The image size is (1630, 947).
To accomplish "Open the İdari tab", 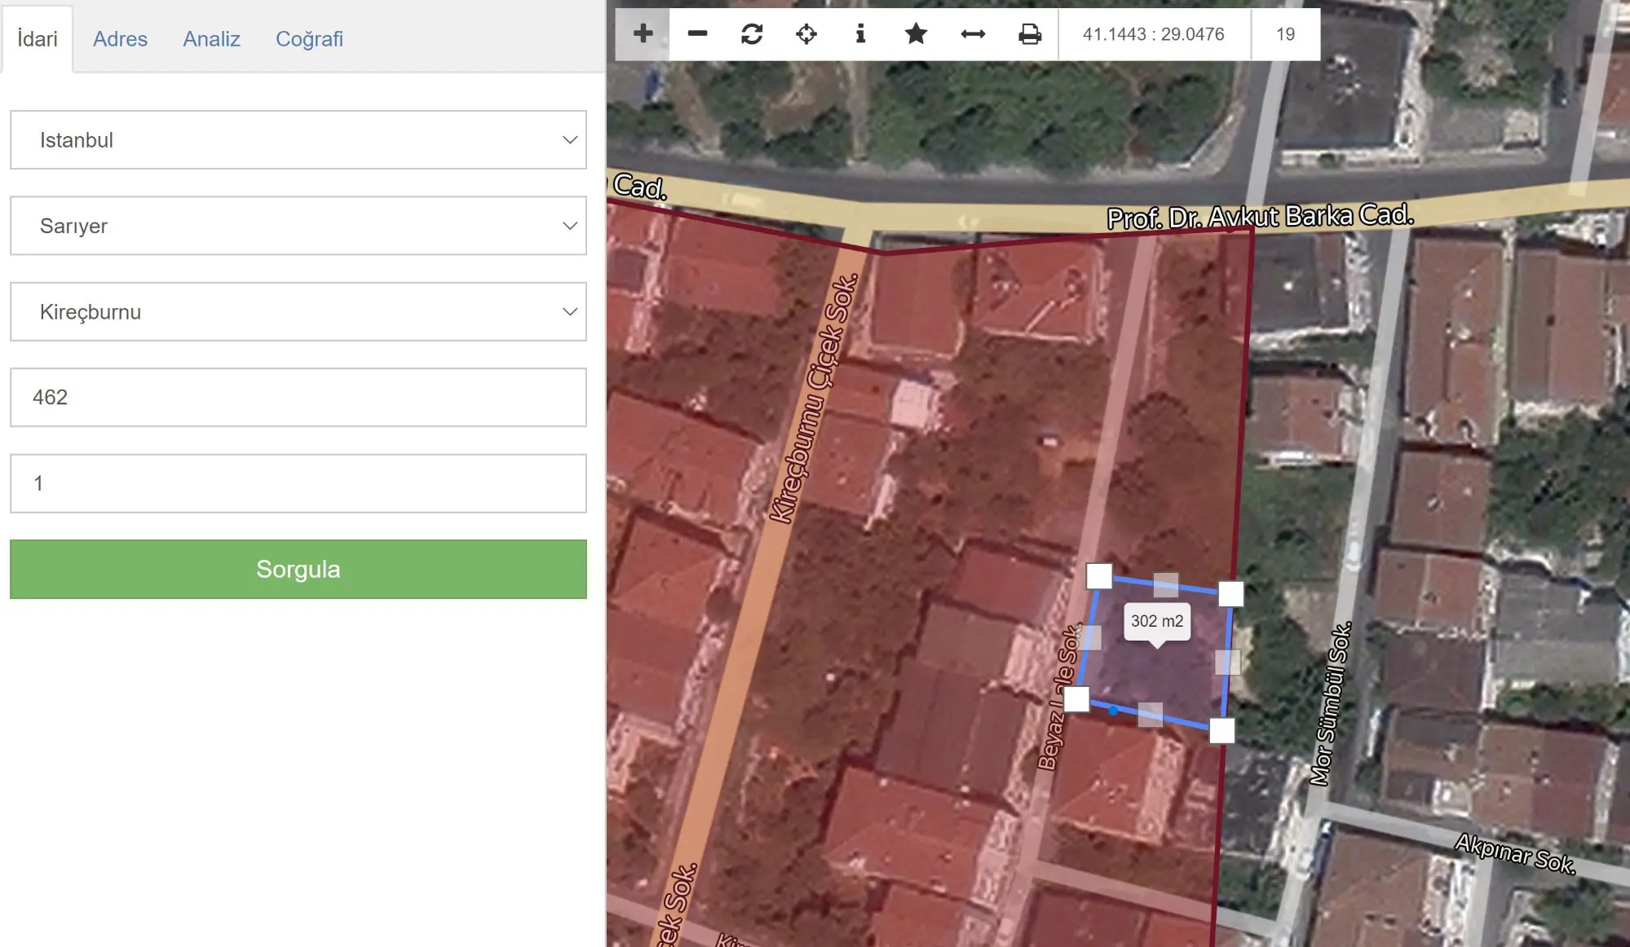I will point(38,39).
